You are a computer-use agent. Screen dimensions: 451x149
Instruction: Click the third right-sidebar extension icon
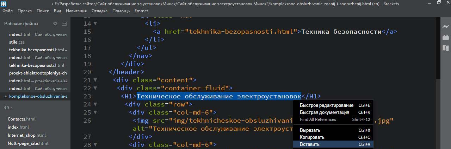pyautogui.click(x=446, y=48)
